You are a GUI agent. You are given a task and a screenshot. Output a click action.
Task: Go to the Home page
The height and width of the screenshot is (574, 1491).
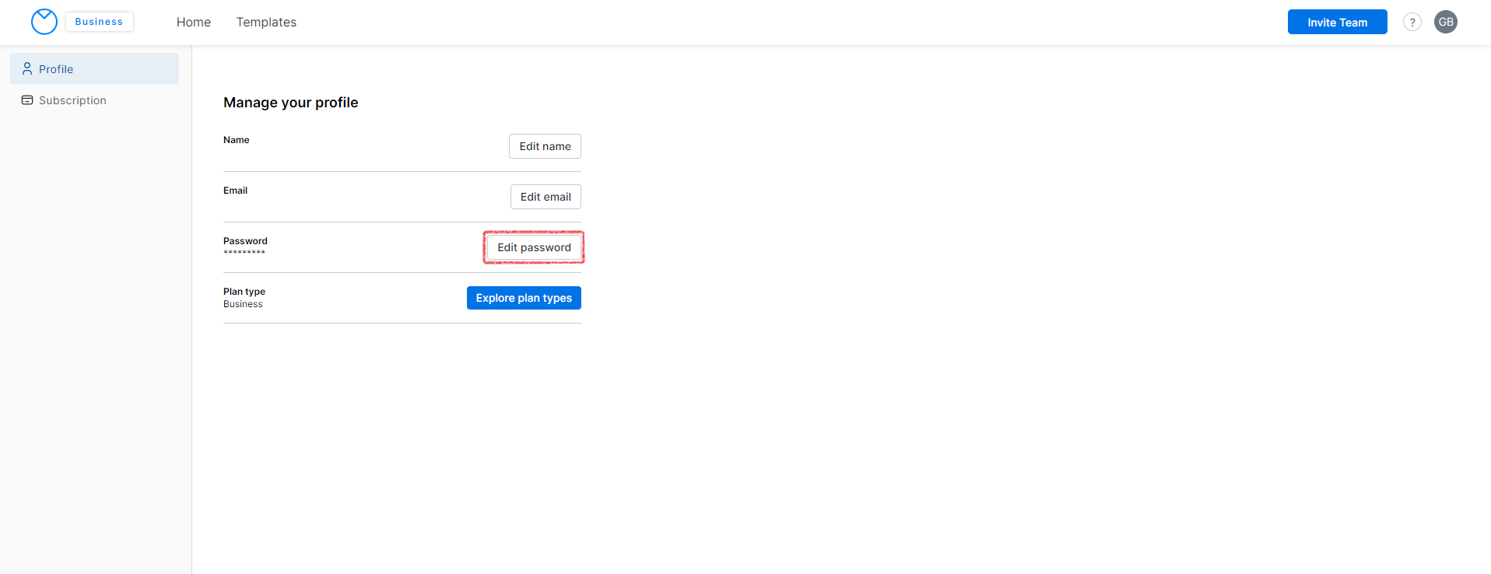(194, 22)
